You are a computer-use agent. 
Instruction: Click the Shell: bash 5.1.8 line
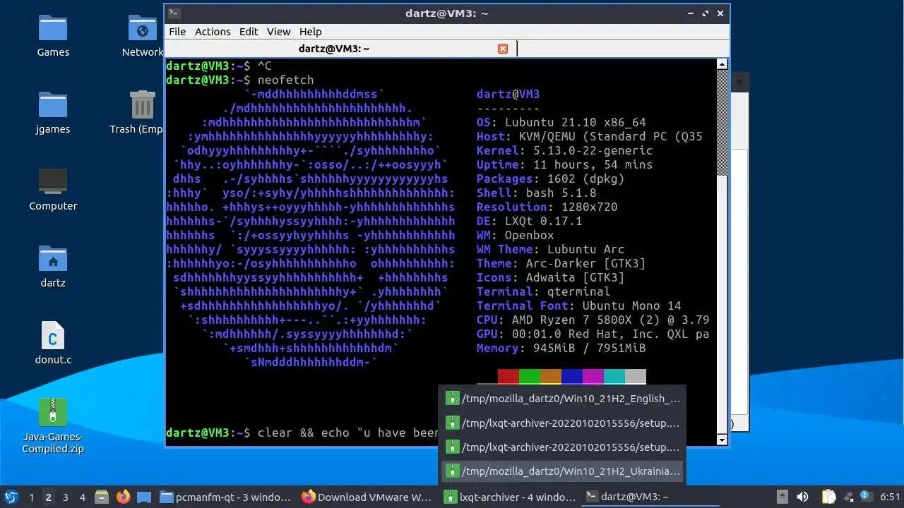click(x=537, y=193)
